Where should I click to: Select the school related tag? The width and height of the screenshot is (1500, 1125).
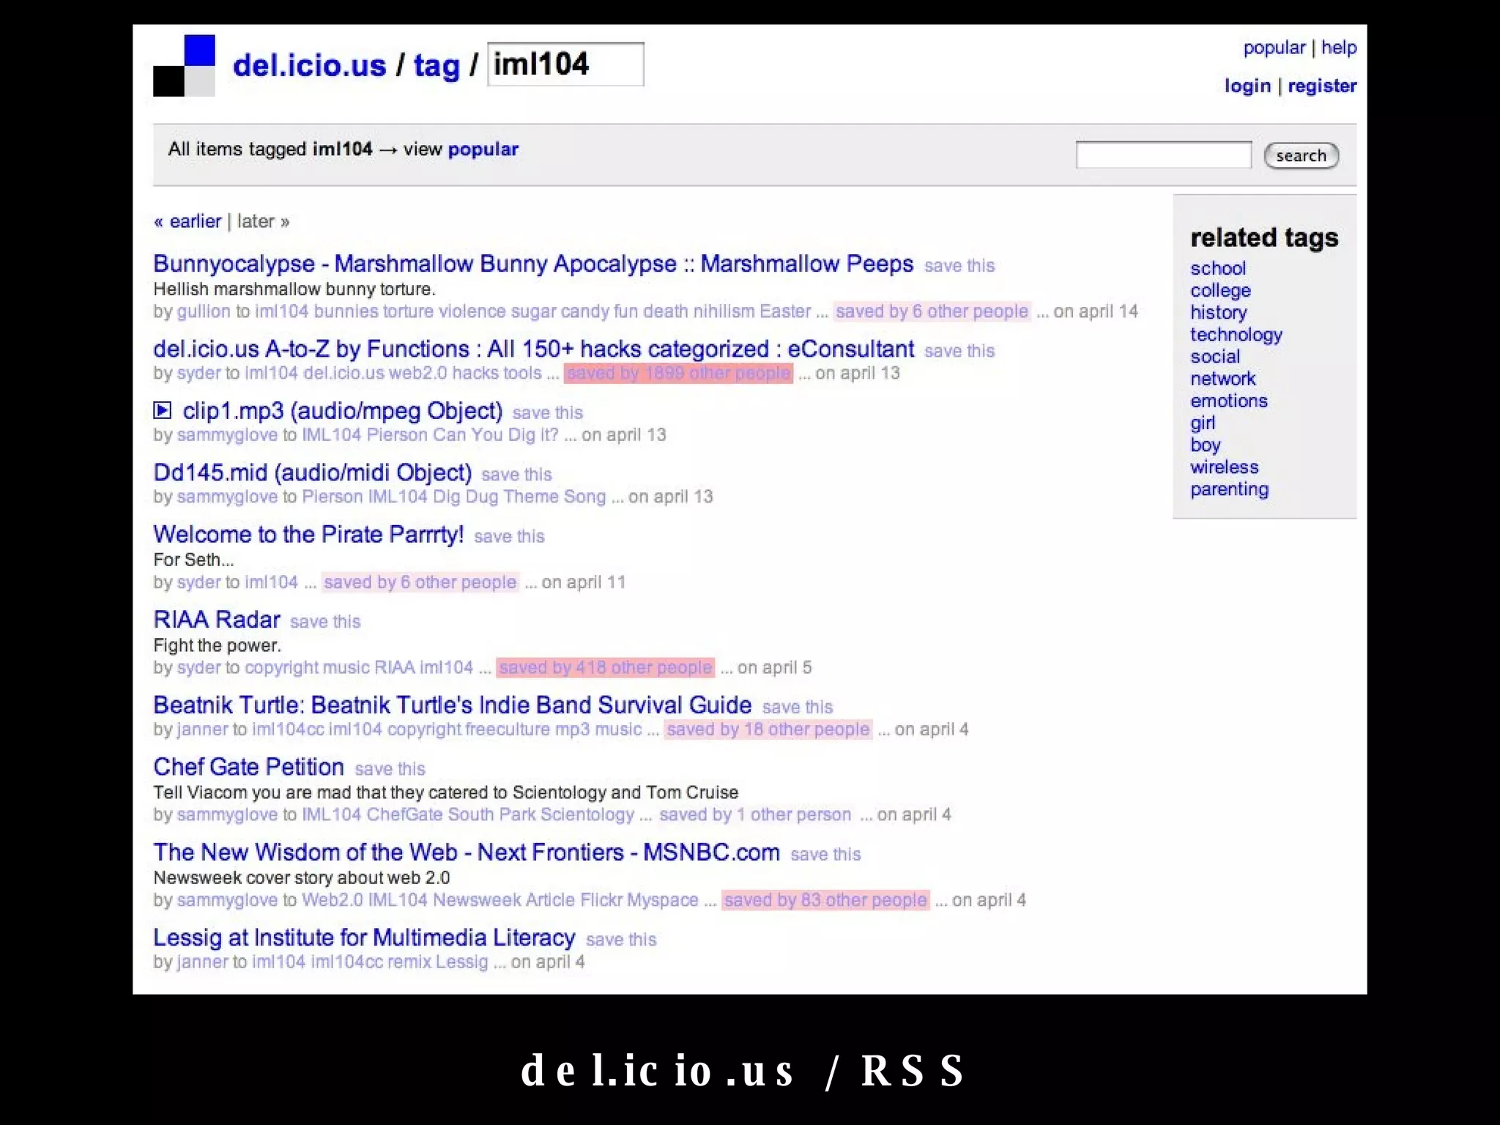(x=1218, y=268)
